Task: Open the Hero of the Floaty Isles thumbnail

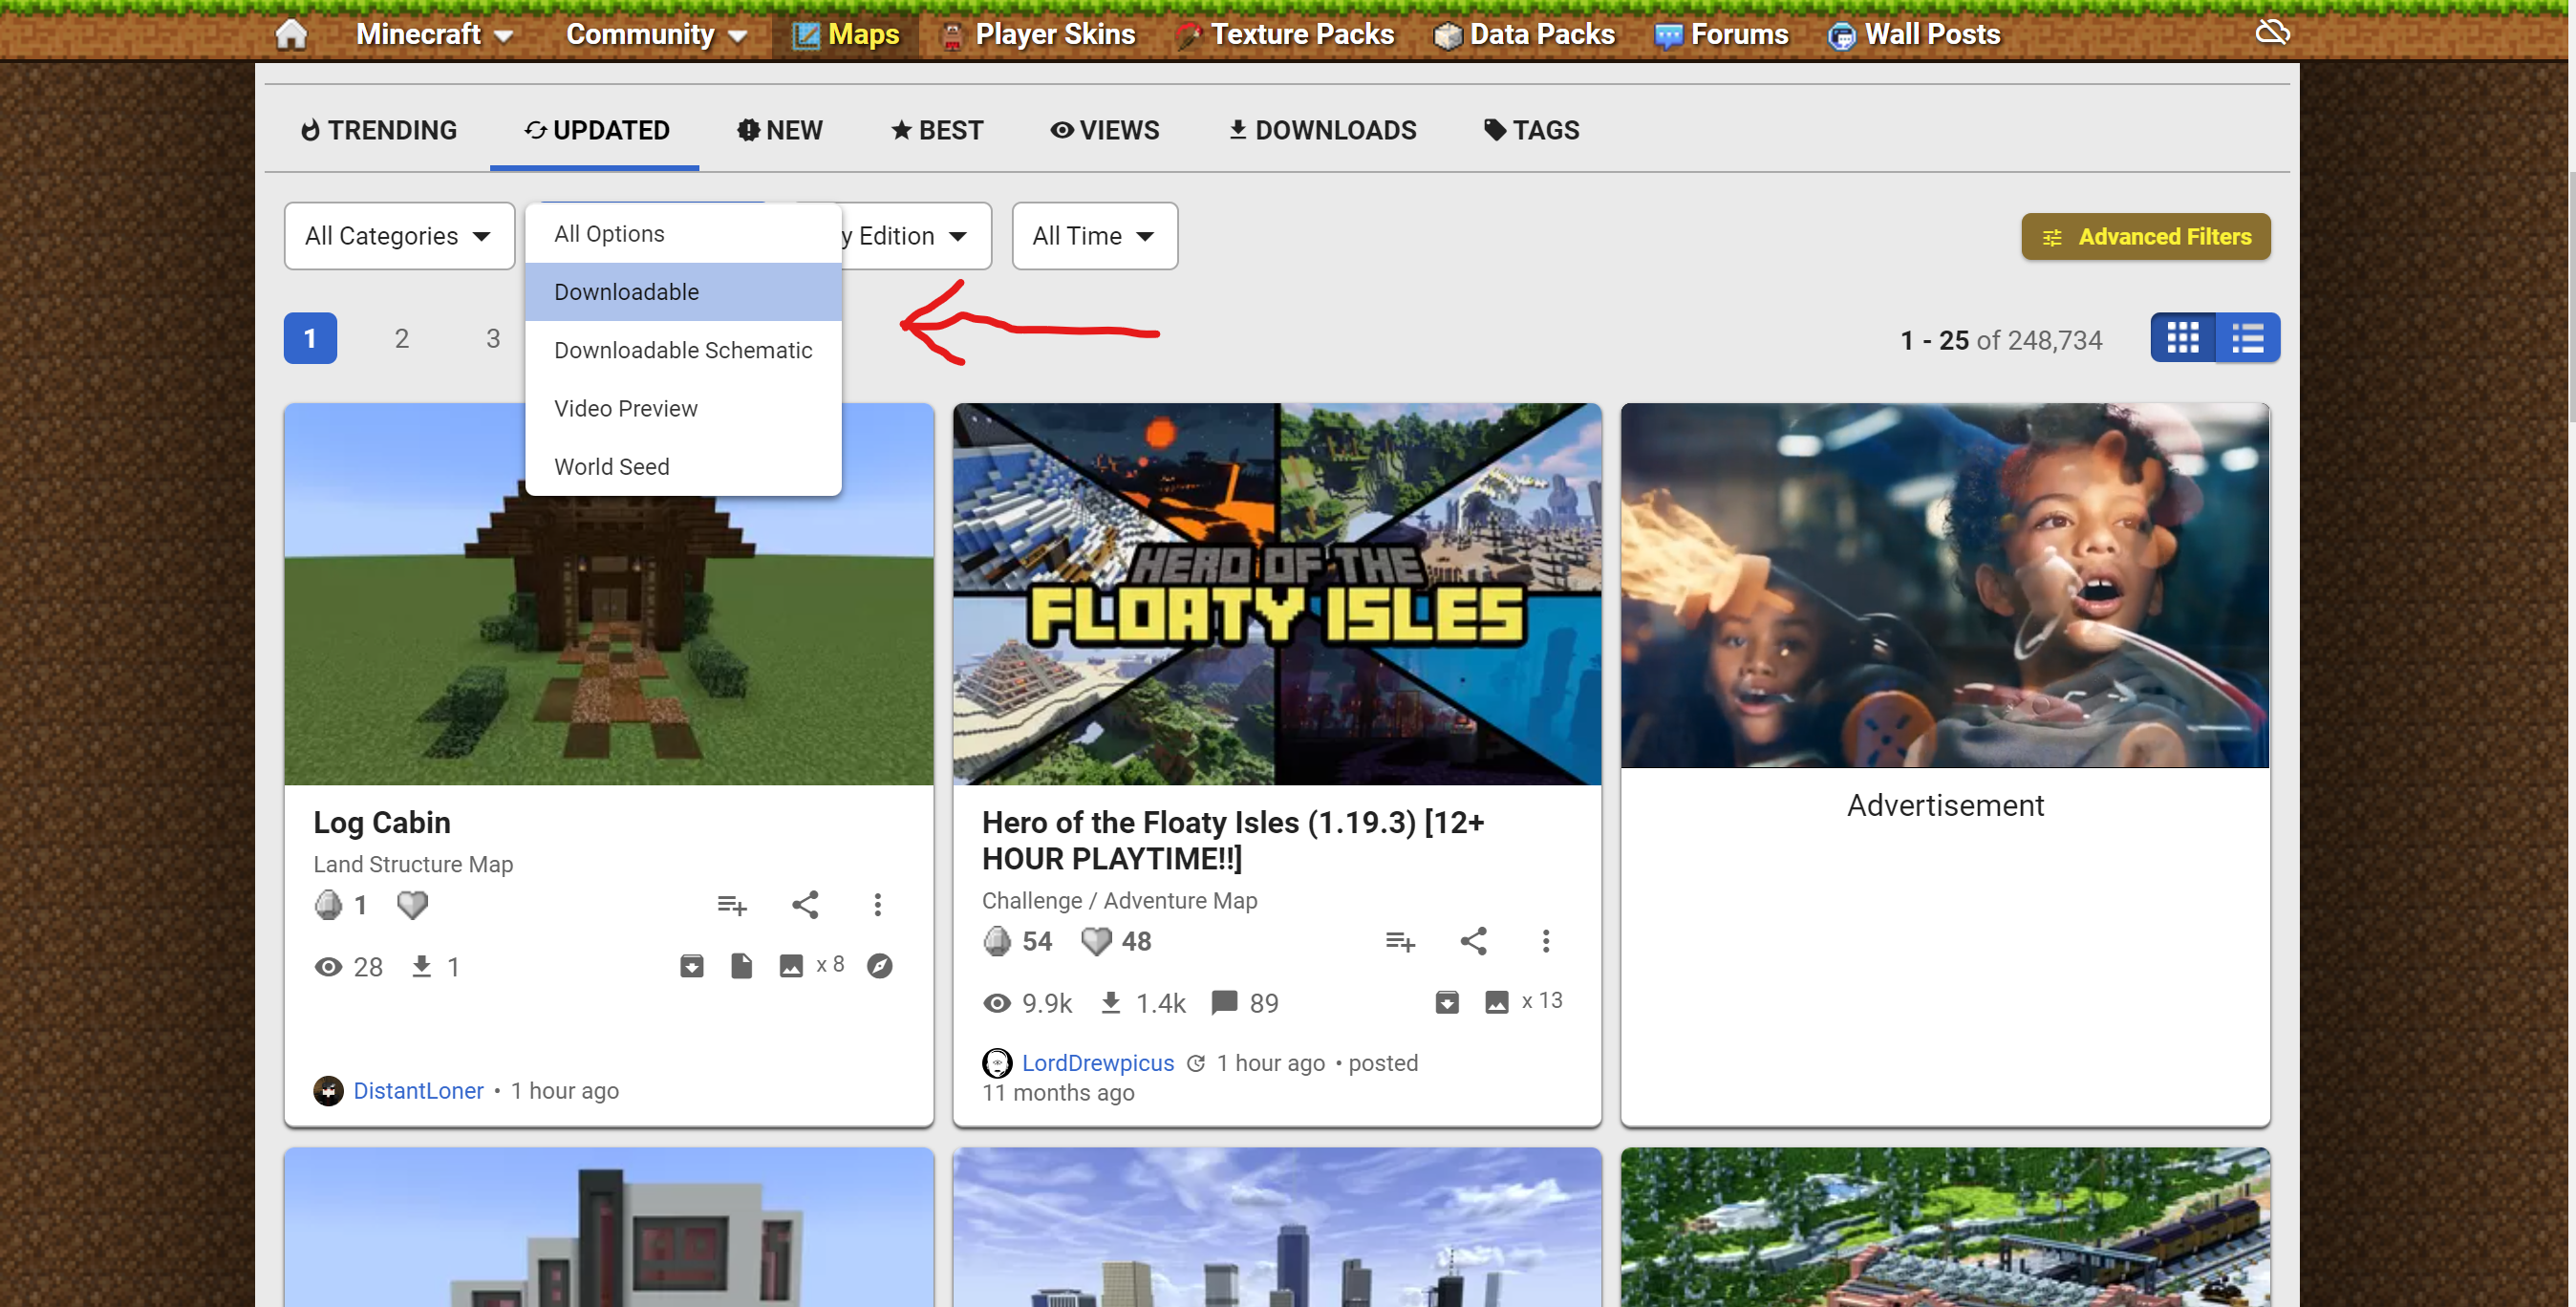Action: pos(1276,594)
